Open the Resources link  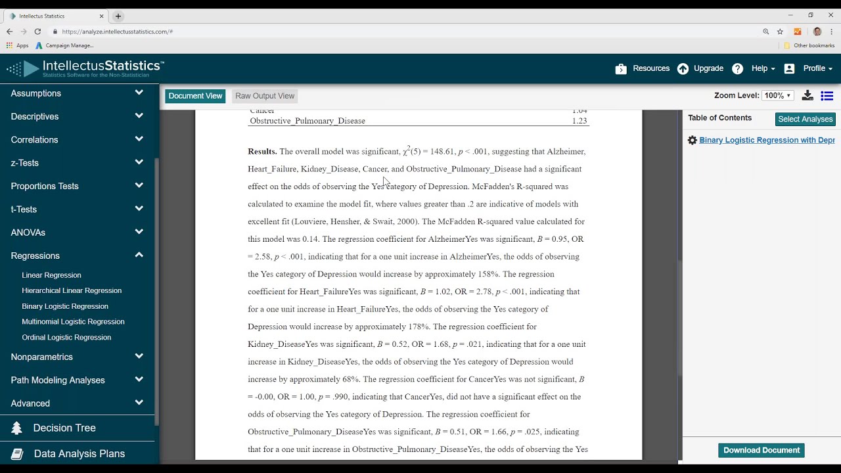pyautogui.click(x=651, y=69)
